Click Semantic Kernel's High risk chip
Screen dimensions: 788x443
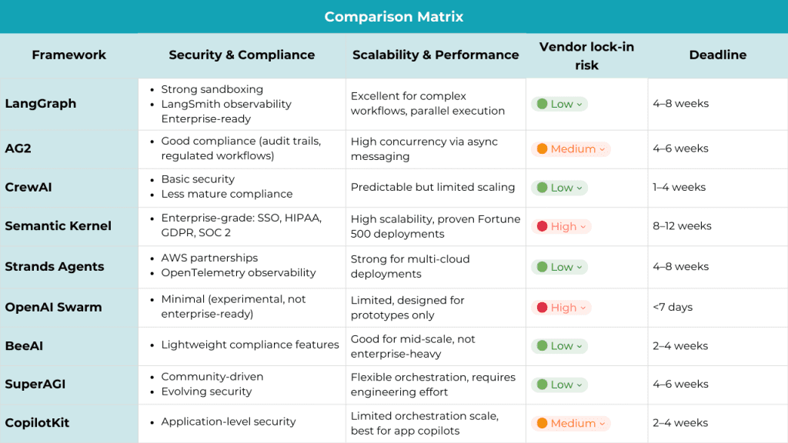(561, 226)
